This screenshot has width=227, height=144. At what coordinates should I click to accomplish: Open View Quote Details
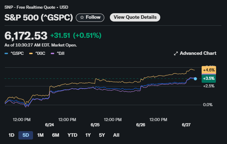click(135, 17)
